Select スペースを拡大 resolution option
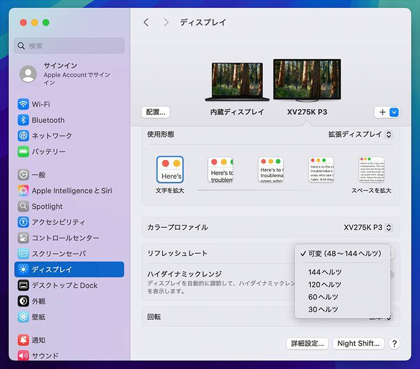 (371, 169)
